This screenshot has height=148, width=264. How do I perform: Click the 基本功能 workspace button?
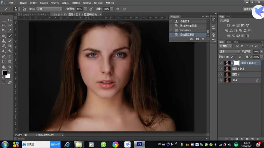[247, 9]
